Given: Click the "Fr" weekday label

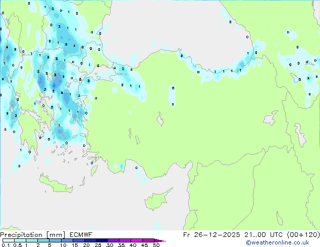Looking at the screenshot, I should 187,235.
